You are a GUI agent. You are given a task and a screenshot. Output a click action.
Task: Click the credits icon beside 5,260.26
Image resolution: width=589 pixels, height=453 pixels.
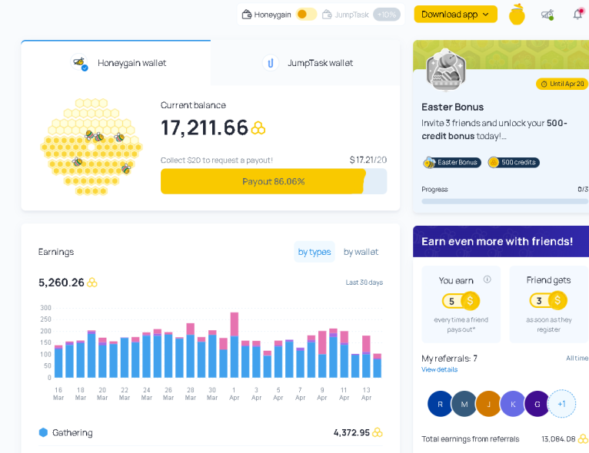[x=92, y=283]
